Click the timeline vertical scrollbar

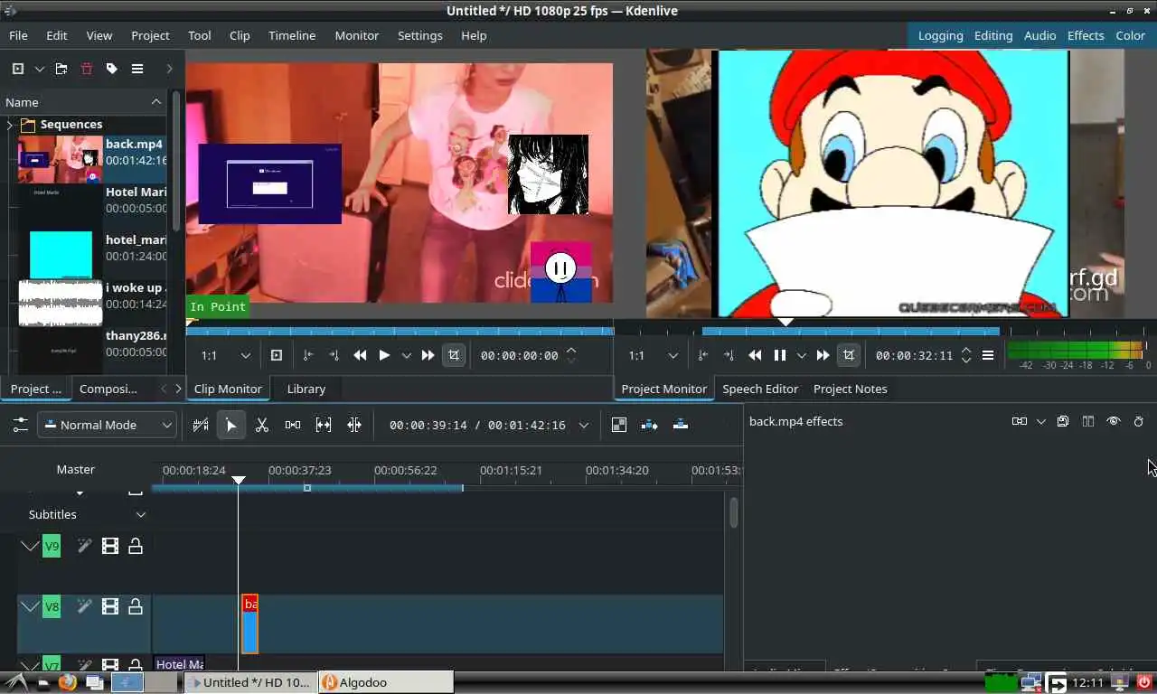[733, 513]
